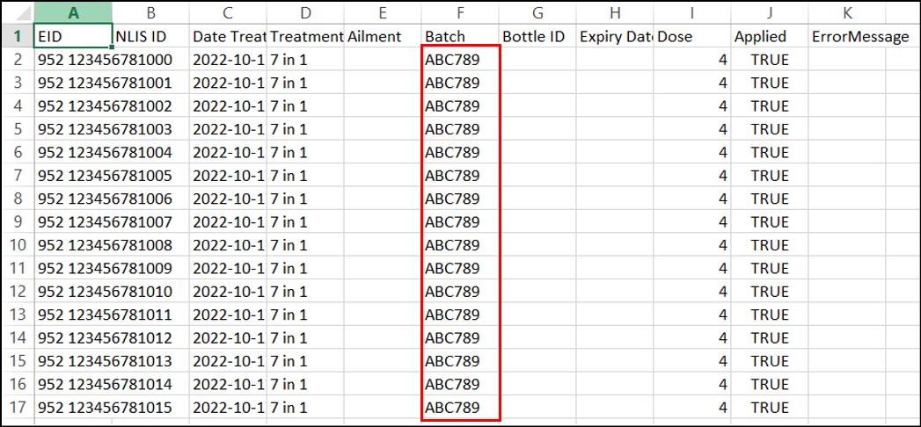Click the Bottle ID header cell

537,37
